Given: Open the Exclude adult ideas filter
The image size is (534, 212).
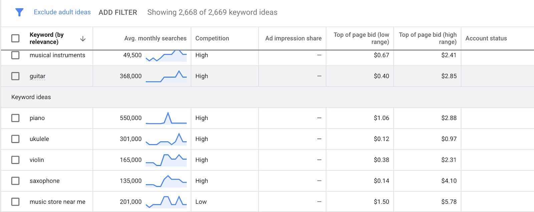Looking at the screenshot, I should [x=62, y=12].
